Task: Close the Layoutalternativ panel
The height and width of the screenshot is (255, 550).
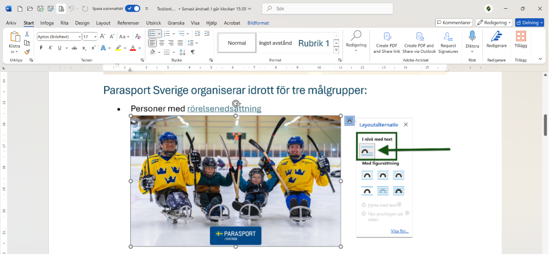Action: 406,124
